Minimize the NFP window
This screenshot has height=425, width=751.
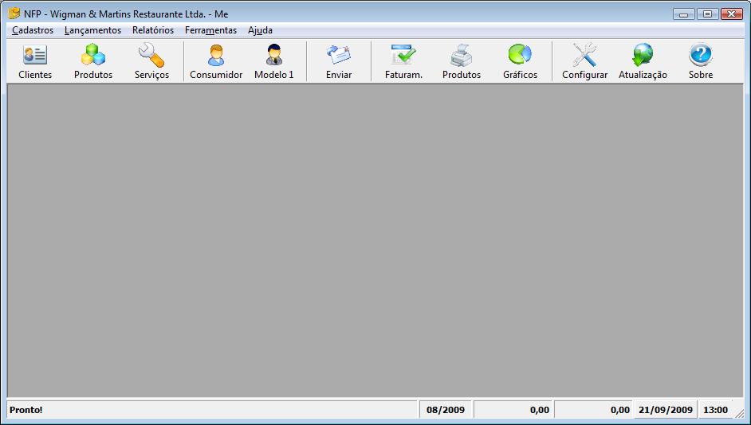(x=683, y=14)
